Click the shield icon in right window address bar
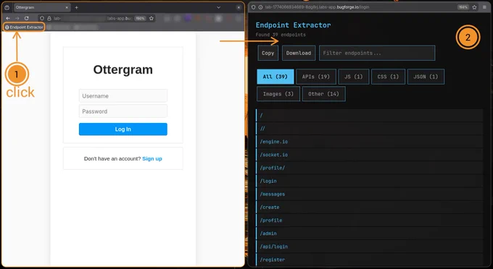This screenshot has width=493, height=269. [x=254, y=7]
